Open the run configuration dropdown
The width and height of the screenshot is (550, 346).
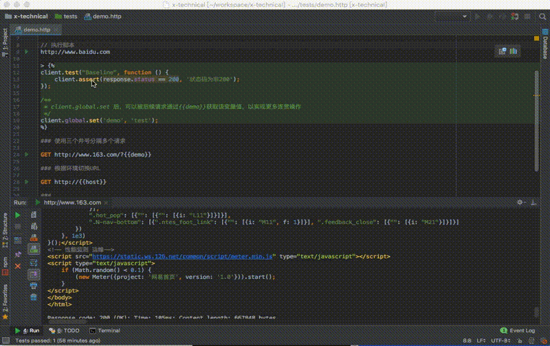(x=452, y=16)
